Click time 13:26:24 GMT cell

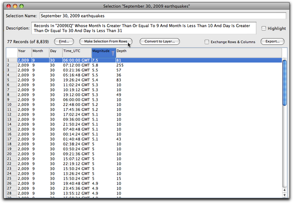[77, 174]
